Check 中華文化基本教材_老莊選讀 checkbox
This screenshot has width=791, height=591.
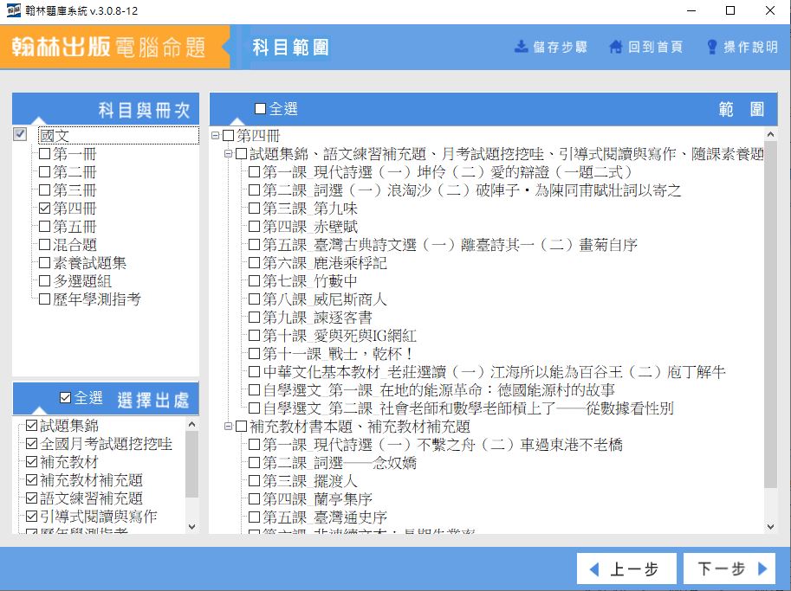click(x=254, y=372)
